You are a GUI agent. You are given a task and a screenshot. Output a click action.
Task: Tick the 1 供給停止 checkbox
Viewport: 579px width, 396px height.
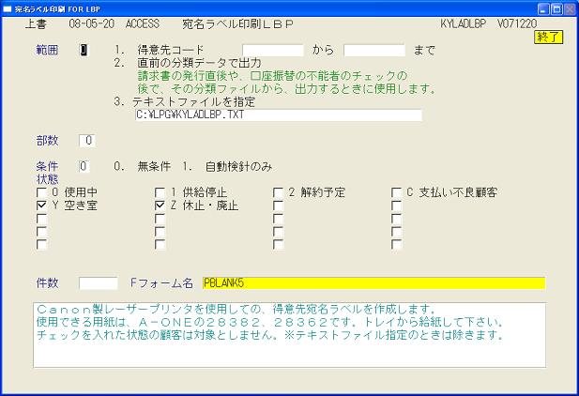(160, 192)
